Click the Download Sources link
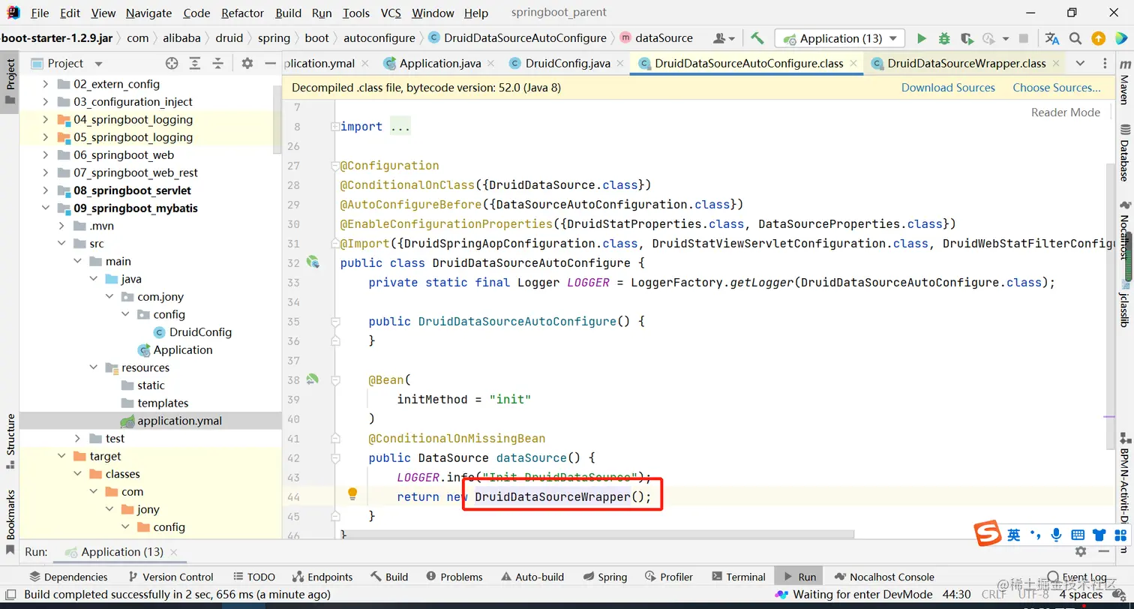The image size is (1134, 609). [x=948, y=88]
